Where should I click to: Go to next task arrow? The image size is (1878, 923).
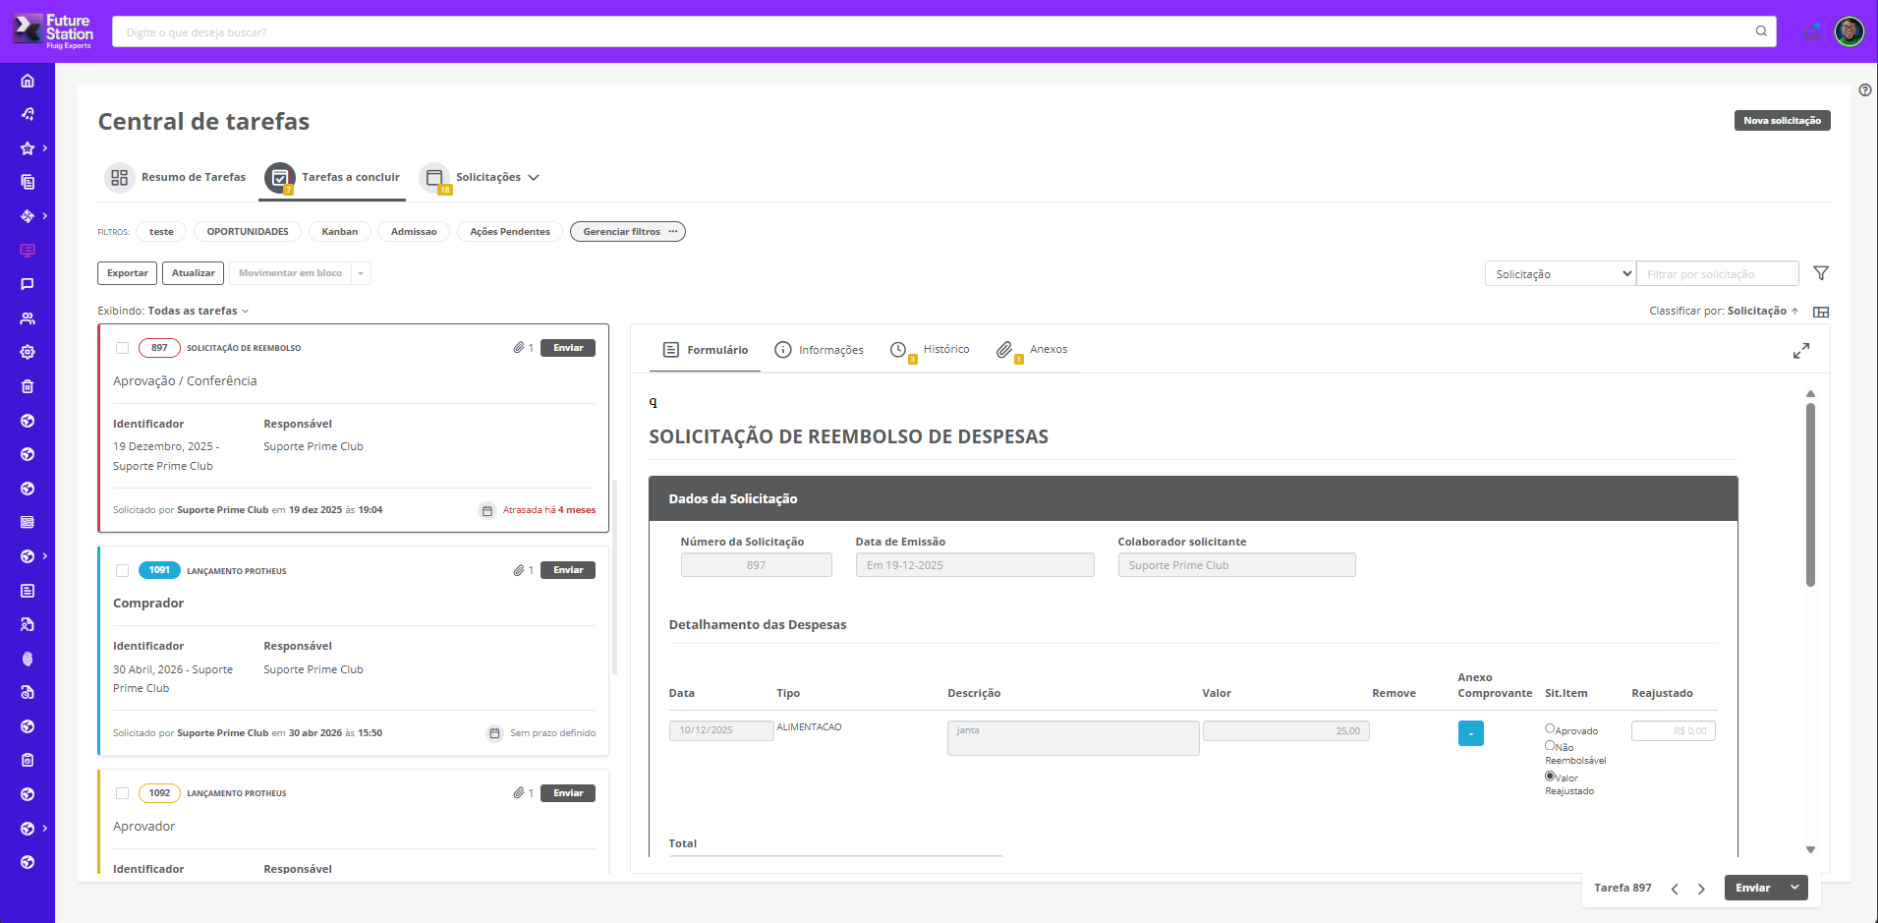[1702, 889]
